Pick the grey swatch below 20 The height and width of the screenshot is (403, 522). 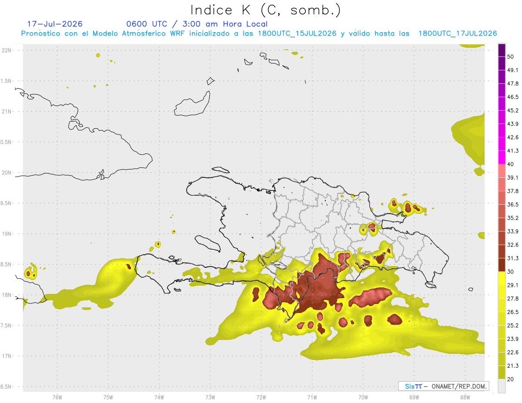tap(502, 386)
